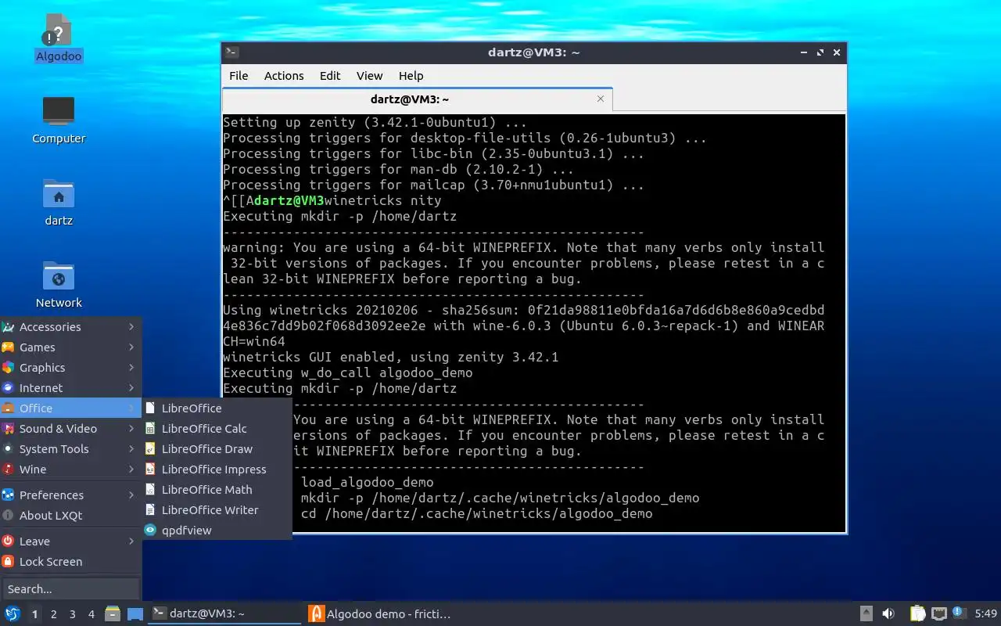
Task: Launch LibreOffice Calc
Action: [x=217, y=429]
